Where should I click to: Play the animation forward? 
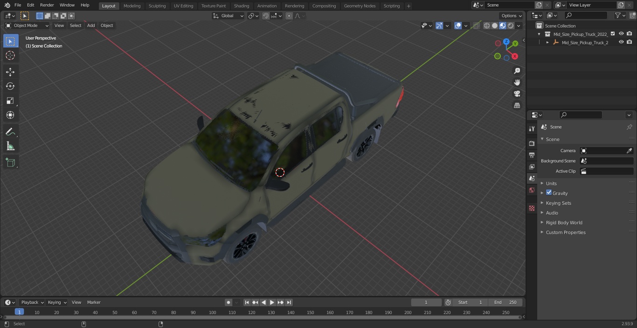click(272, 302)
